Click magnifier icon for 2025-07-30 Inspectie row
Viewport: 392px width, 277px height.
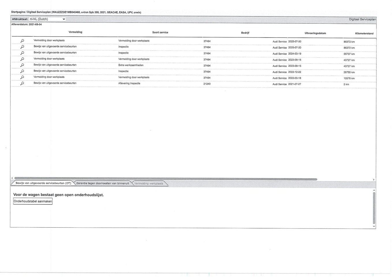[x=22, y=47]
